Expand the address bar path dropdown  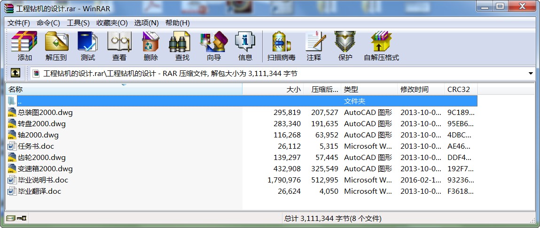pyautogui.click(x=531, y=73)
